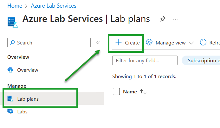Viewport: 220px width, 128px height.
Task: Click the Manage view gear icon
Action: (149, 43)
